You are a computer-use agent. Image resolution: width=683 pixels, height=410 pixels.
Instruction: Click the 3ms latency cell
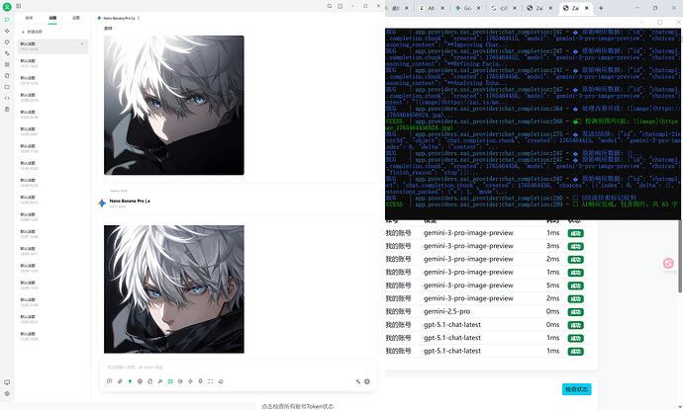[x=552, y=246]
